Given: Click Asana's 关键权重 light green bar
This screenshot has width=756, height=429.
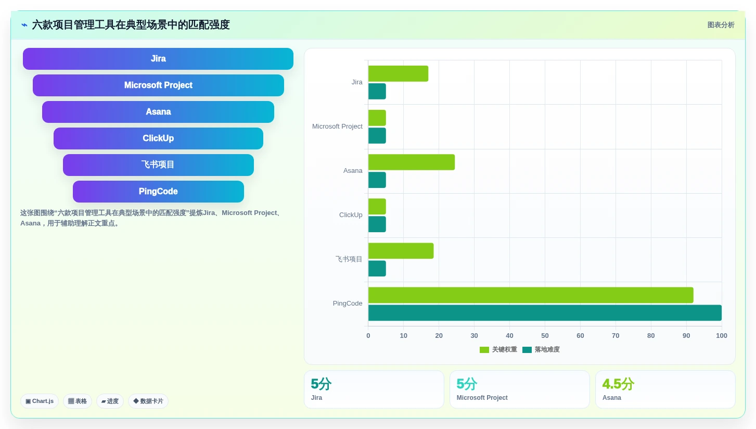Looking at the screenshot, I should click(x=412, y=162).
